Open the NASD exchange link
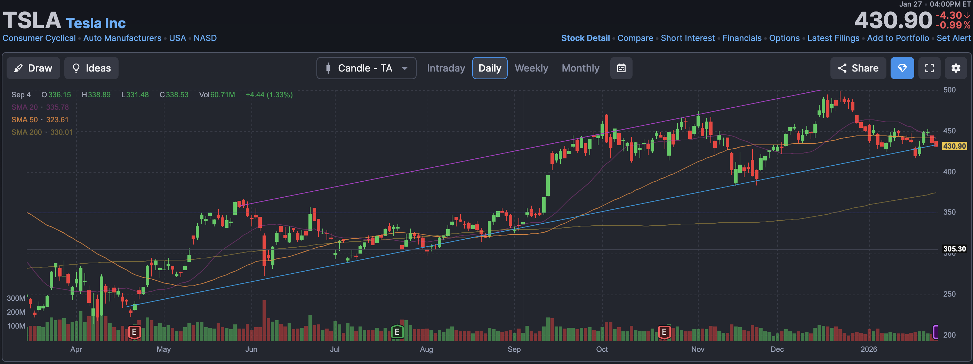The width and height of the screenshot is (973, 364). coord(205,38)
